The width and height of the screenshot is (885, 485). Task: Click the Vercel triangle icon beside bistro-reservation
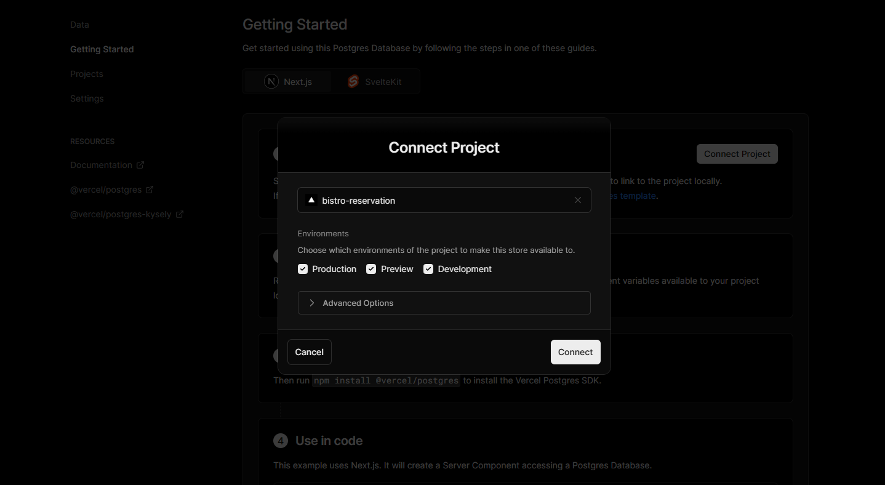311,200
